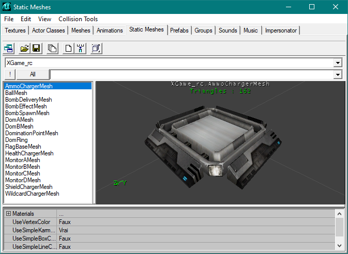Select AmmoChargerMesh in the list
Screen dimensions: 348x254
pos(48,86)
